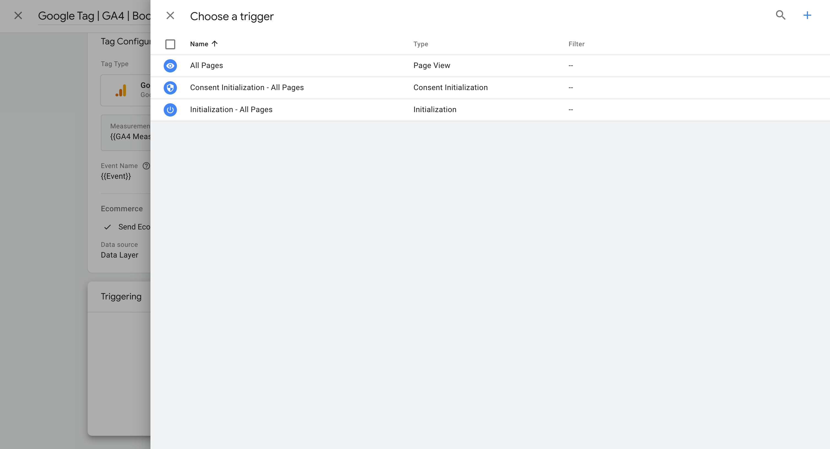The image size is (830, 449).
Task: Edit the Google Tag name title
Action: [94, 16]
